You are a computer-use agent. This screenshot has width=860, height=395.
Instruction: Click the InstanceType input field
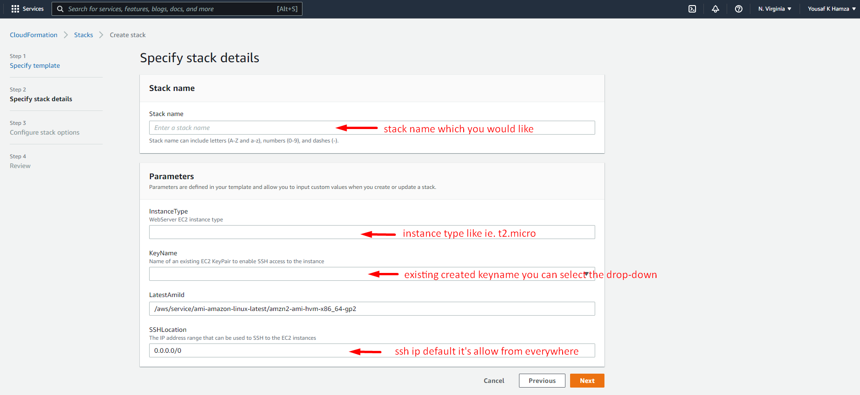point(372,232)
